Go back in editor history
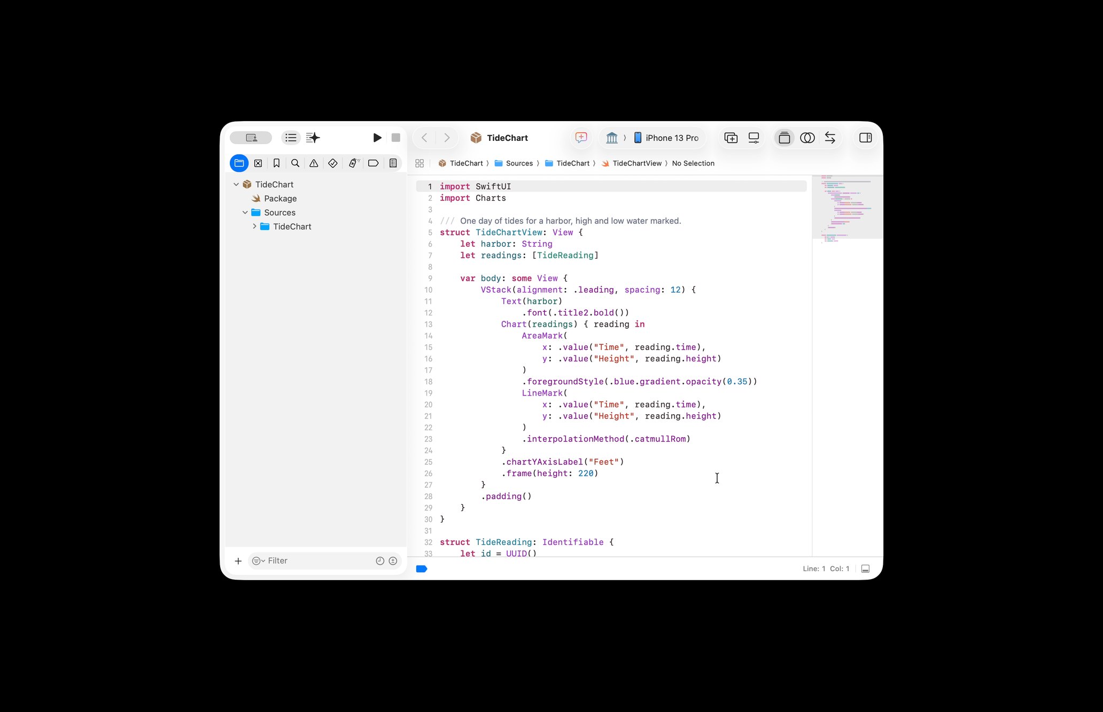The height and width of the screenshot is (712, 1103). tap(424, 138)
